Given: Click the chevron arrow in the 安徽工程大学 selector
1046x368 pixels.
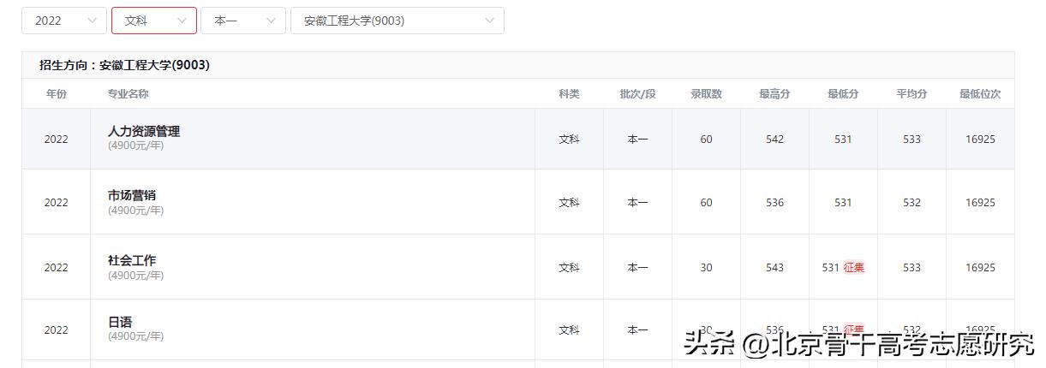Looking at the screenshot, I should [x=489, y=21].
